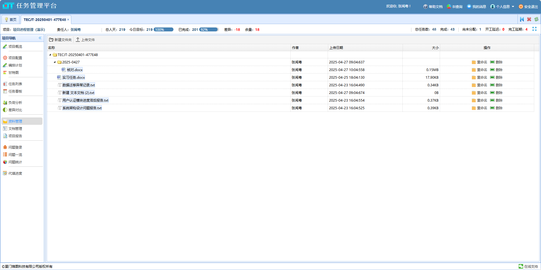
Task: Open 问题统计 pie chart item
Action: tap(15, 162)
